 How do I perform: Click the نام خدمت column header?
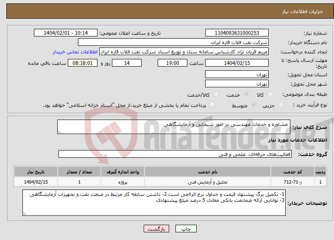click(207, 172)
